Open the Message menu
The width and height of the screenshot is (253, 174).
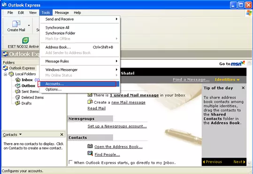point(61,13)
